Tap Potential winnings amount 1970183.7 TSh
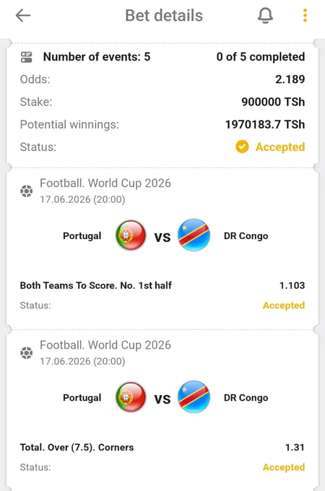The height and width of the screenshot is (491, 325). 265,125
